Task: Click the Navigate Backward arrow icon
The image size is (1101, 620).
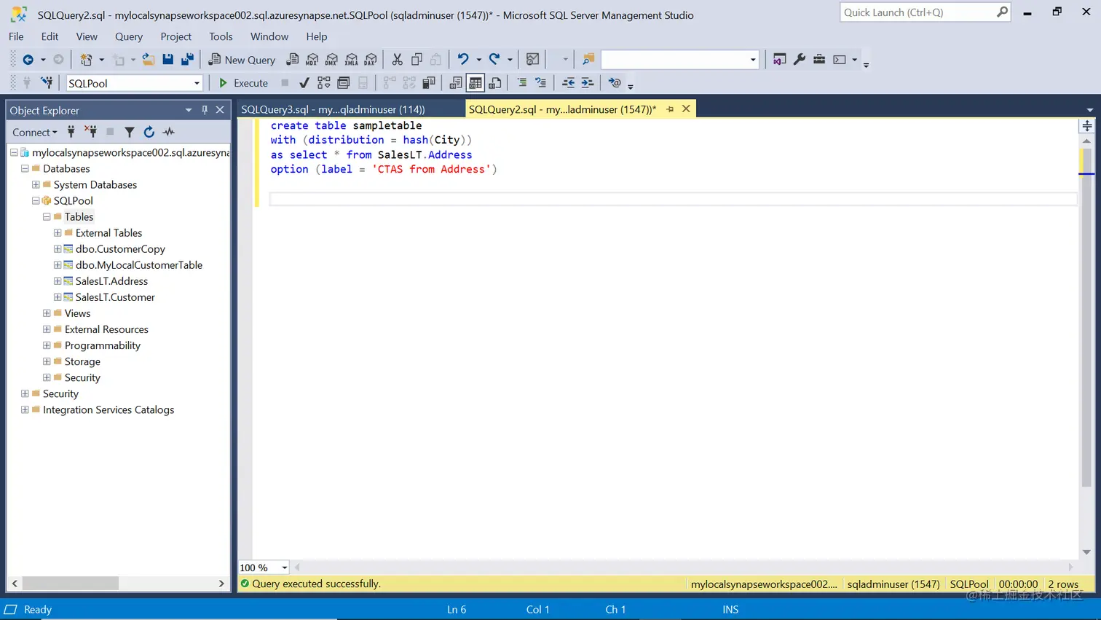Action: pos(28,60)
